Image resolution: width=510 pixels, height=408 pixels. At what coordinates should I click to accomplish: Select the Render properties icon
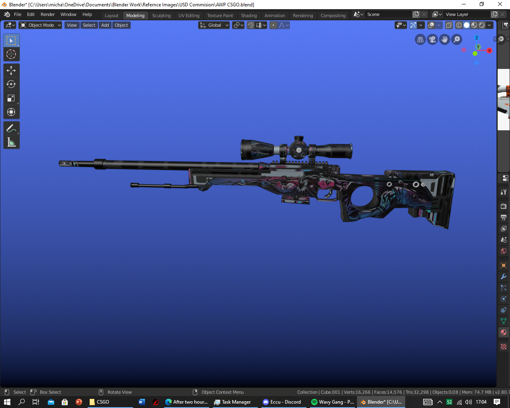click(503, 206)
